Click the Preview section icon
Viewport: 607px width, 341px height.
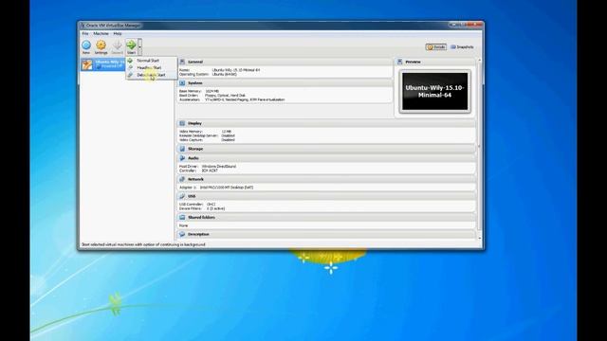pyautogui.click(x=400, y=62)
